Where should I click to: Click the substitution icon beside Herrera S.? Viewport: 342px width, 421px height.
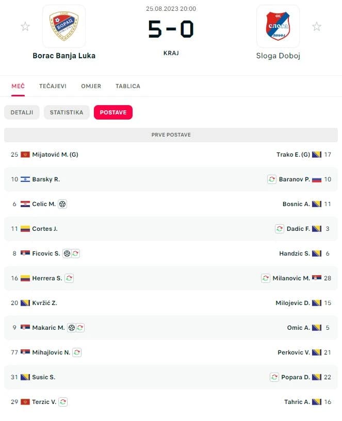pos(69,278)
